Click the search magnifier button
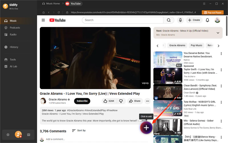This screenshot has height=143, width=228. pos(169,20)
